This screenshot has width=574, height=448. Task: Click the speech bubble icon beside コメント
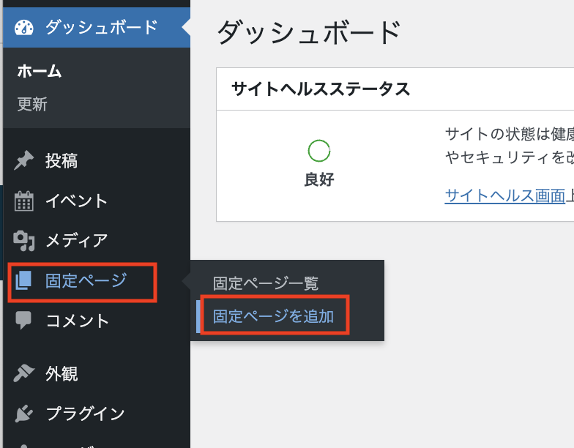[x=24, y=320]
